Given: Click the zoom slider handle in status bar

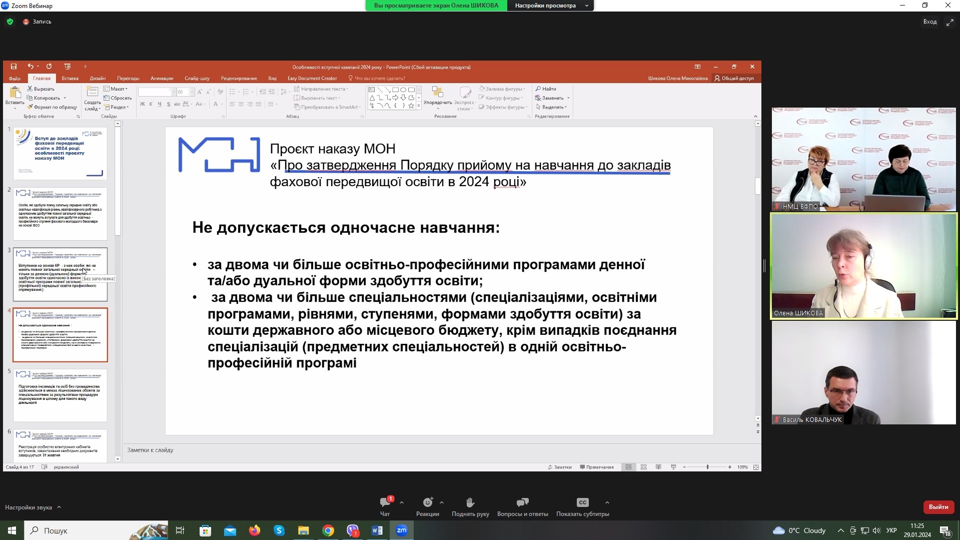Looking at the screenshot, I should point(707,467).
